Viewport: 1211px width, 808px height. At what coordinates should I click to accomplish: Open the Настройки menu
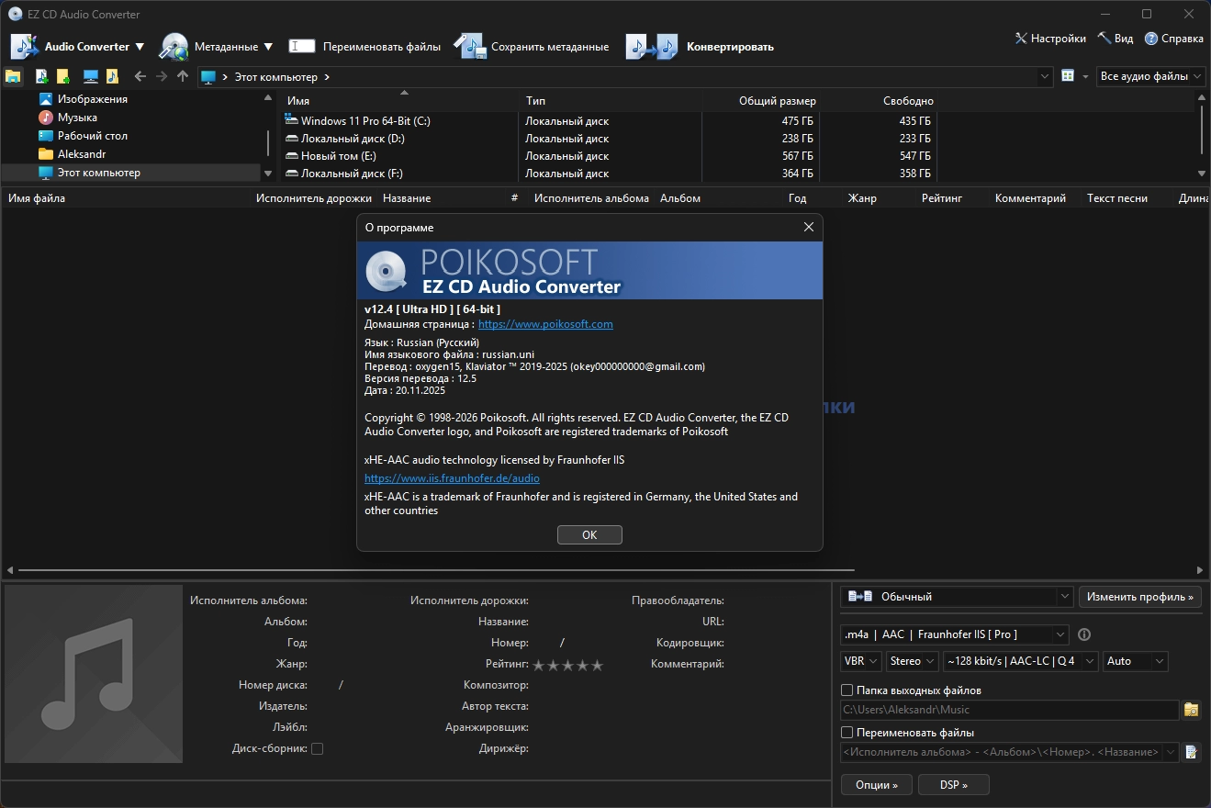coord(1050,39)
